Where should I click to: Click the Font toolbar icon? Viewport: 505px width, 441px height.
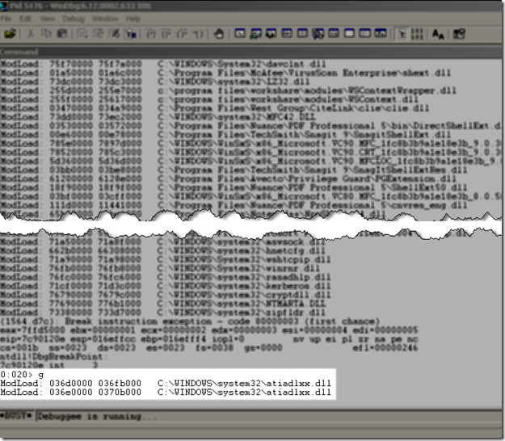(437, 34)
